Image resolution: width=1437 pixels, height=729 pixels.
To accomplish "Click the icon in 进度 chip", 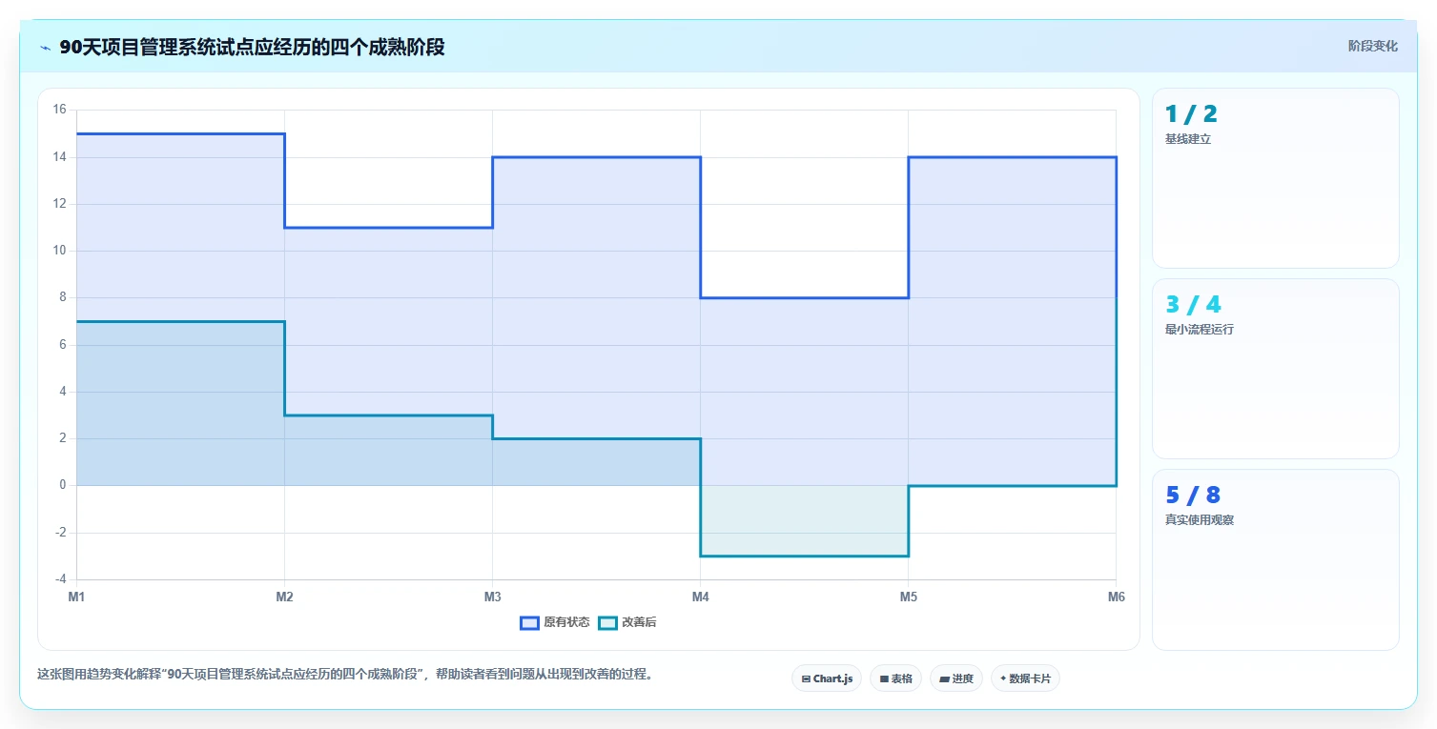I will (944, 679).
